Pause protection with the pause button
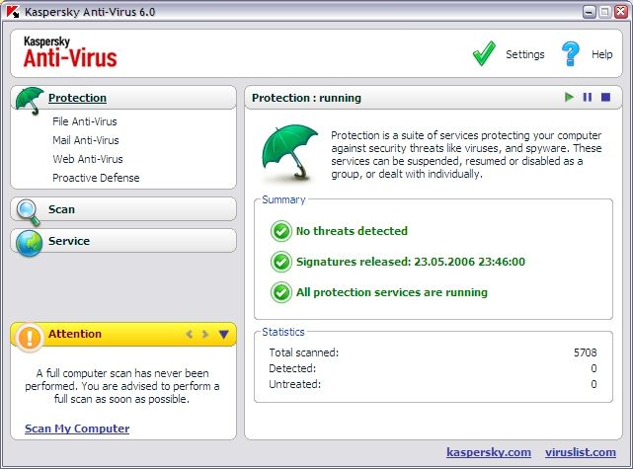The width and height of the screenshot is (633, 469). 588,98
